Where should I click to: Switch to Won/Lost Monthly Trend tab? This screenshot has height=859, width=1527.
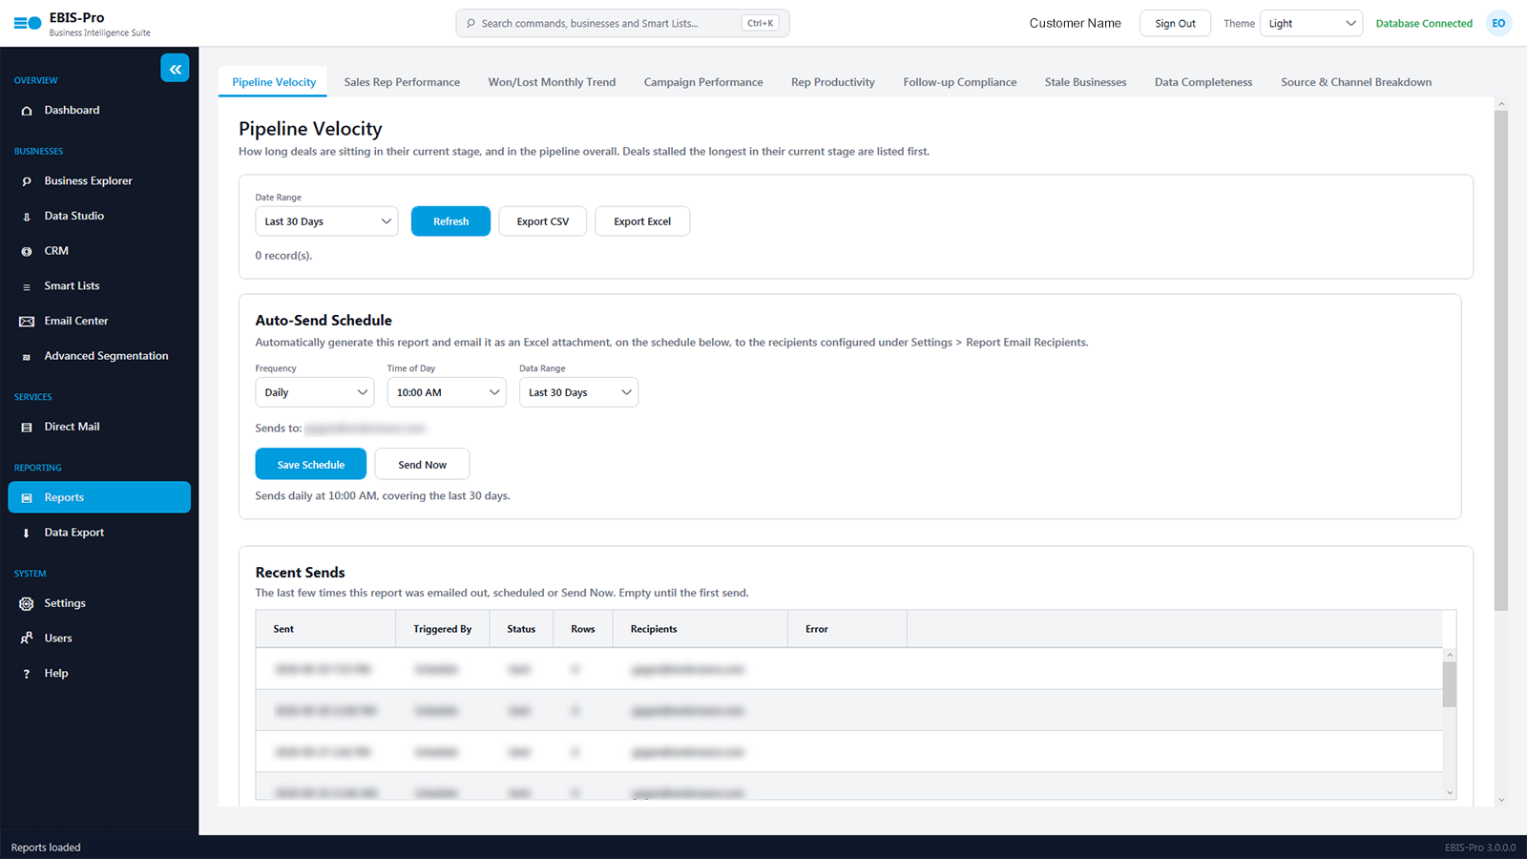click(552, 82)
